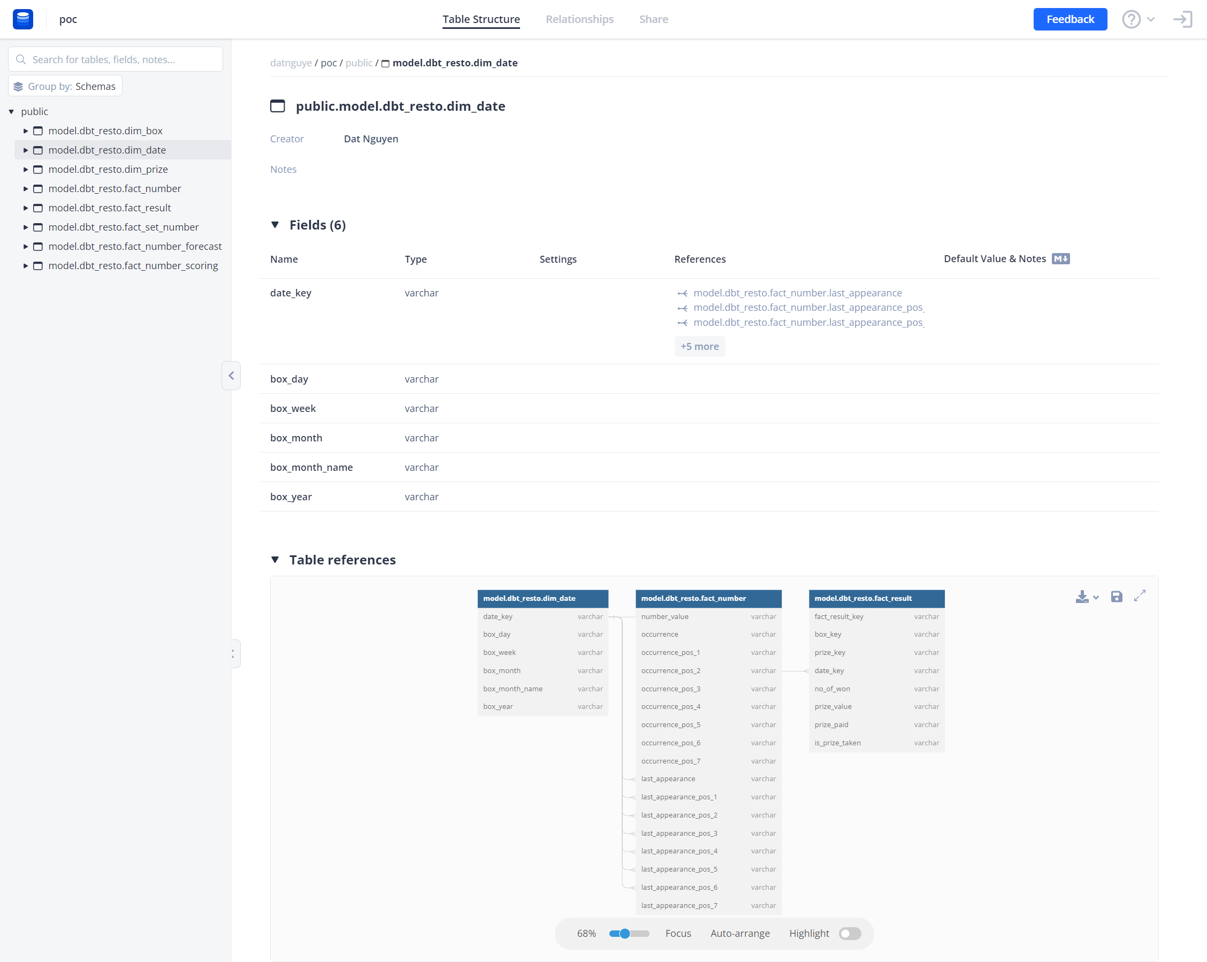Click the table icon next to dim_prize
Viewport: 1207px width, 962px height.
(37, 169)
